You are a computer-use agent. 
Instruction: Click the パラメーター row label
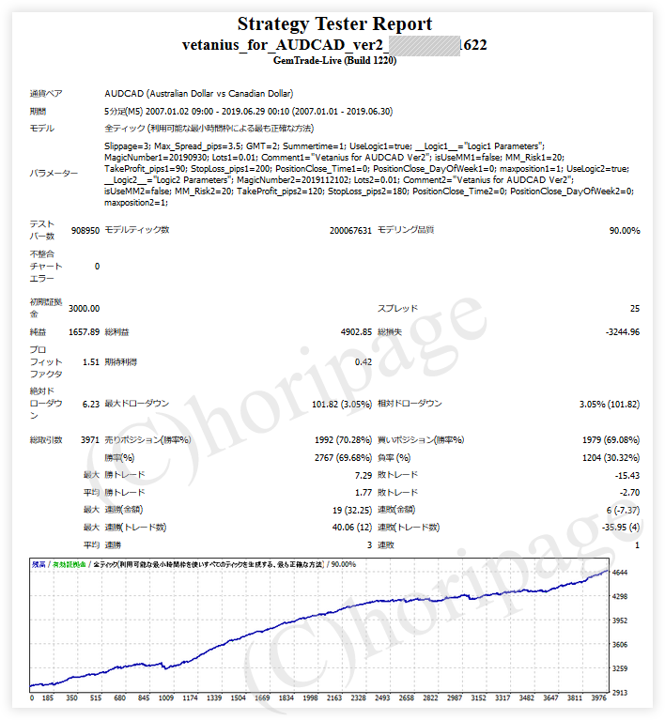point(54,174)
